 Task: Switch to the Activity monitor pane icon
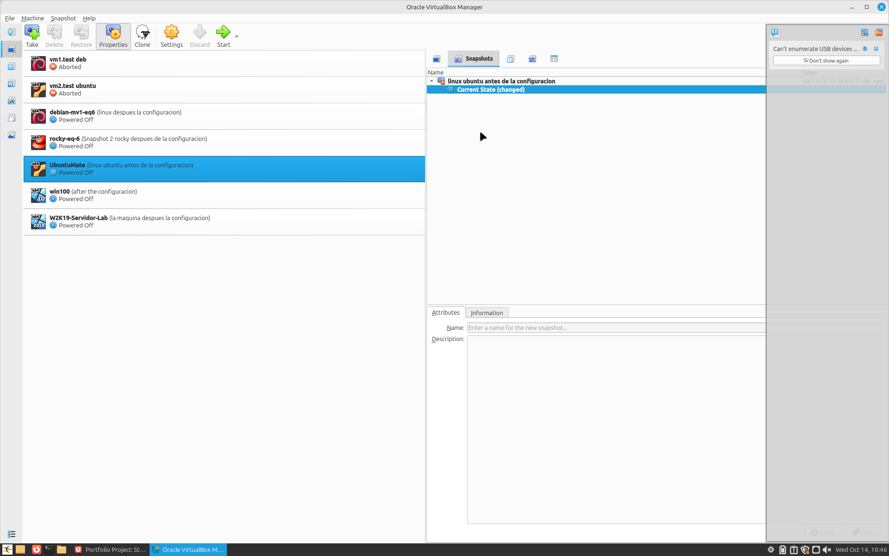point(532,59)
